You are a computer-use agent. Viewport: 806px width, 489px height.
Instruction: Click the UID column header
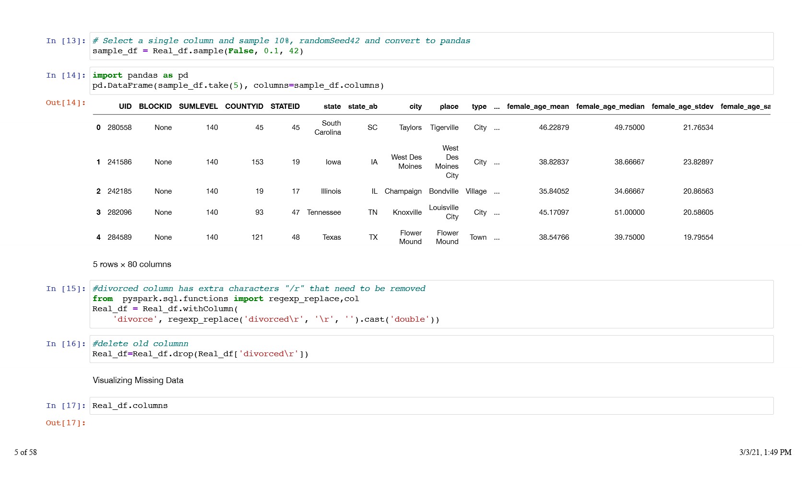point(125,106)
